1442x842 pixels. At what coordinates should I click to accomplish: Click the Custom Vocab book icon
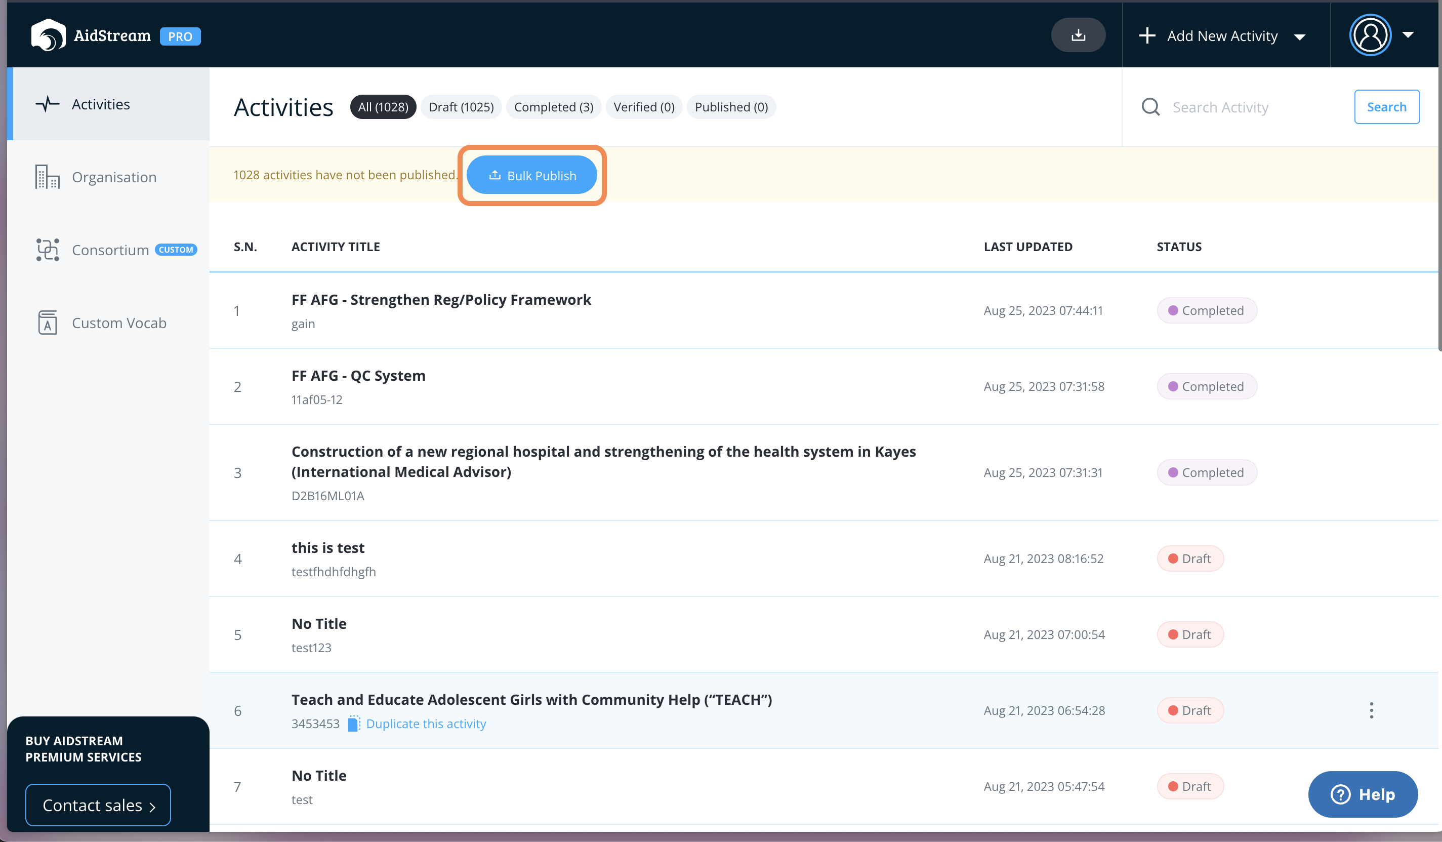tap(48, 323)
